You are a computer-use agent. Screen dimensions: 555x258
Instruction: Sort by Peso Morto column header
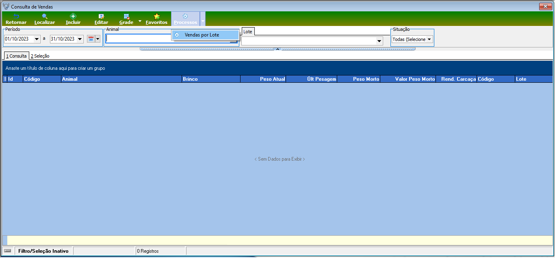coord(359,79)
